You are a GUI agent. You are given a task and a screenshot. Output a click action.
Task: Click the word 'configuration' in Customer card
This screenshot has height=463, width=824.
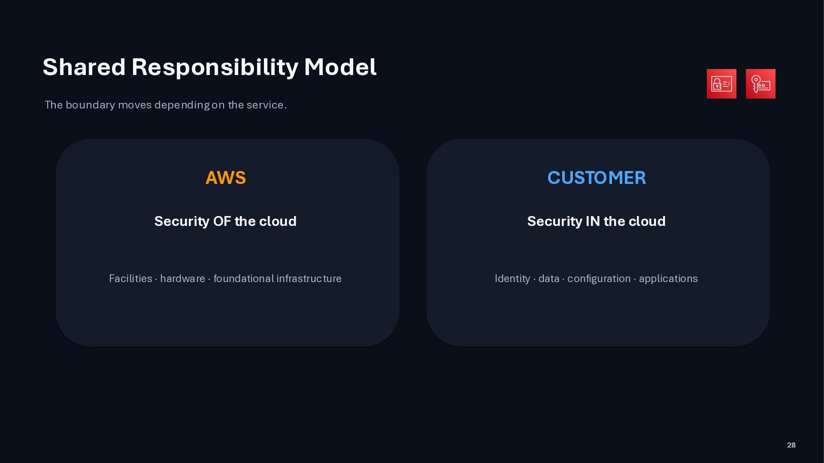599,279
